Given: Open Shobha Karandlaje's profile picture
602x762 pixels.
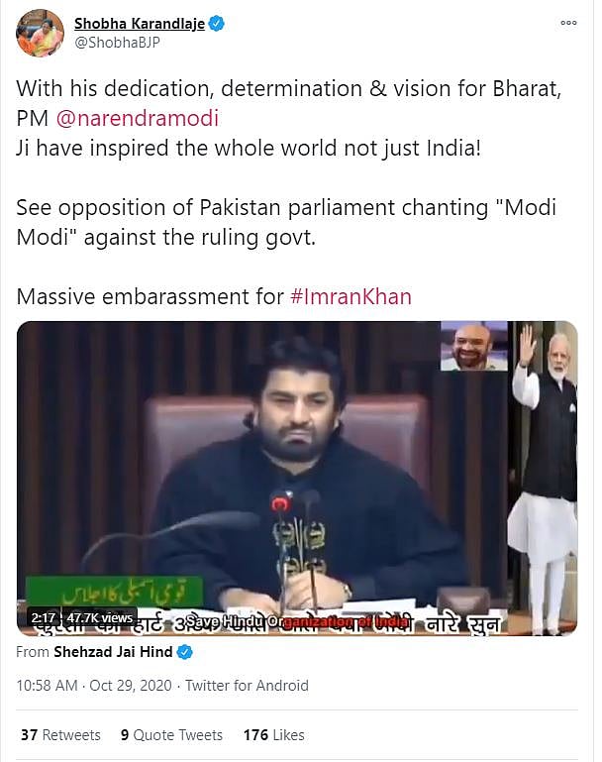Looking at the screenshot, I should [x=40, y=33].
